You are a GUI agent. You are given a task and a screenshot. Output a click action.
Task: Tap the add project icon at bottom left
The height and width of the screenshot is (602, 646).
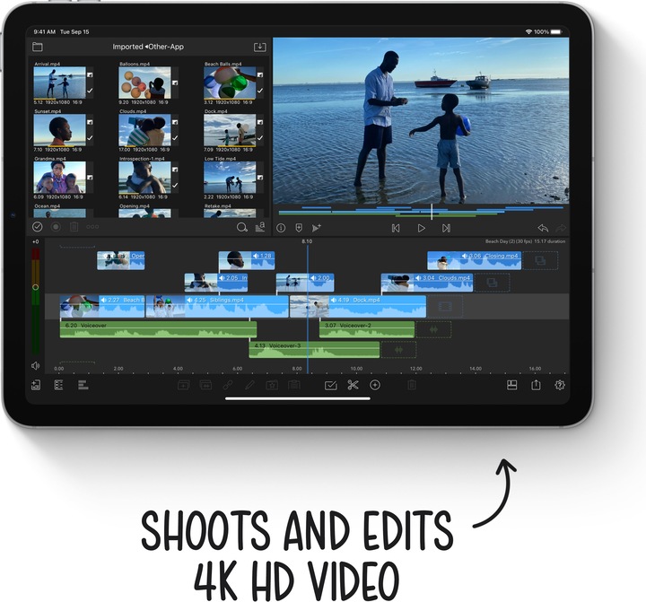tap(36, 385)
